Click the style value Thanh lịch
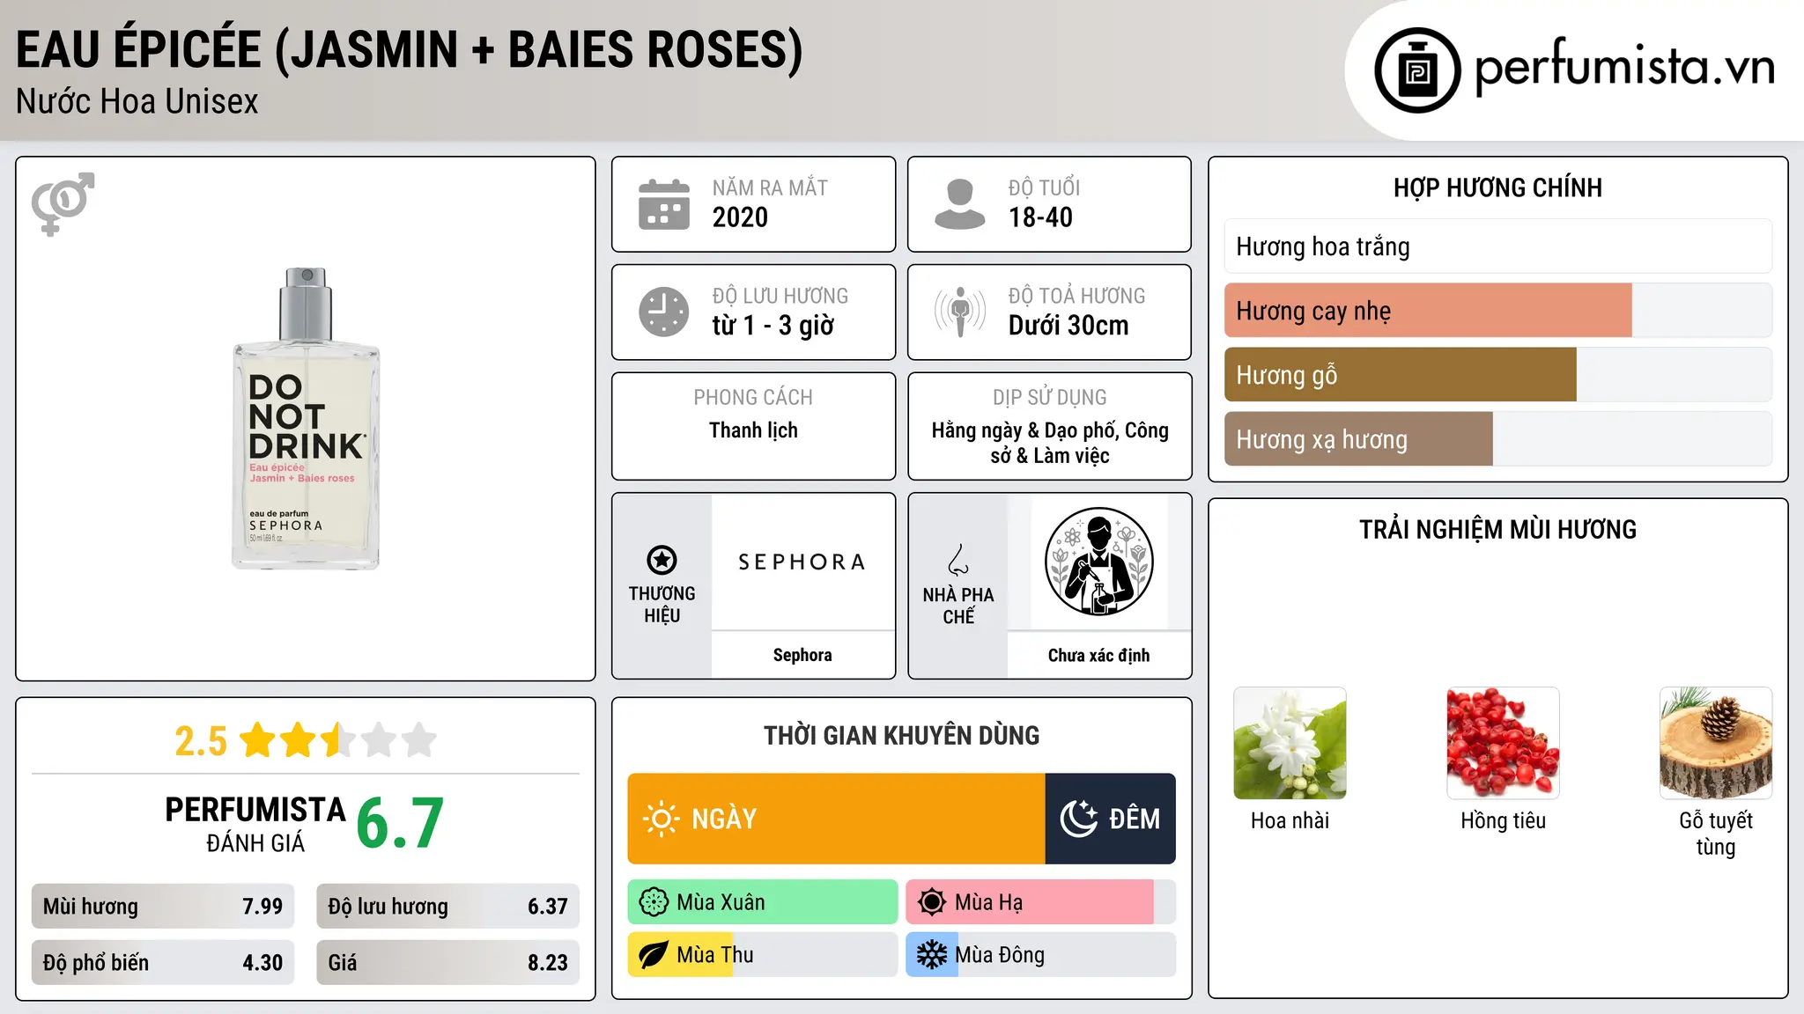The width and height of the screenshot is (1804, 1014). pos(753,430)
